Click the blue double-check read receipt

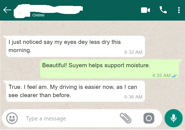pos(174,76)
